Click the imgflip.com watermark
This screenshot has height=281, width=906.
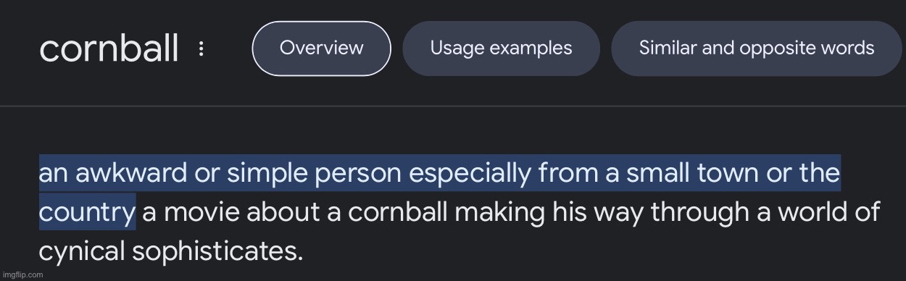[x=22, y=275]
